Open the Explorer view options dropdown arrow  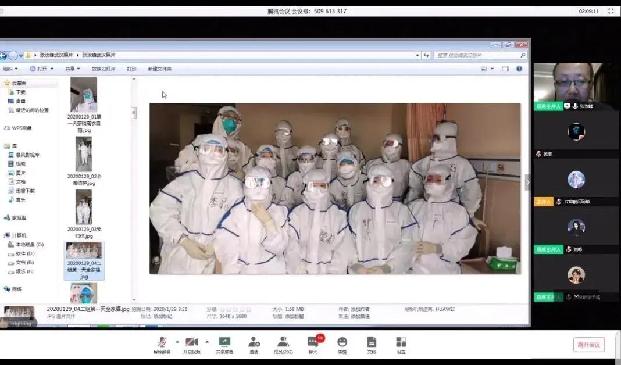click(x=492, y=69)
